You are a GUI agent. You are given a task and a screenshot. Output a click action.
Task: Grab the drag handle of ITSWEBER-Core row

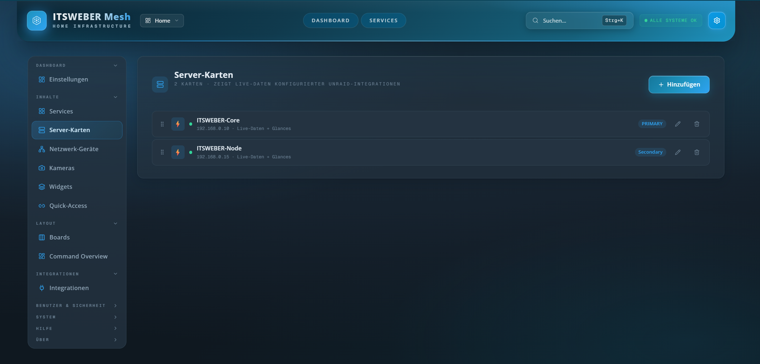point(162,124)
